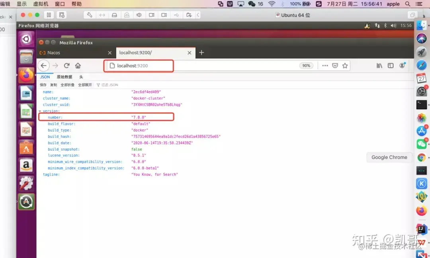This screenshot has height=258, width=430.
Task: Click the macOS Spotlight search icon
Action: 408,4
